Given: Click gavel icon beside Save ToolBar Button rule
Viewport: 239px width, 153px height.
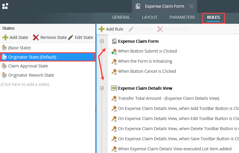Looking at the screenshot, I should click(x=114, y=139).
